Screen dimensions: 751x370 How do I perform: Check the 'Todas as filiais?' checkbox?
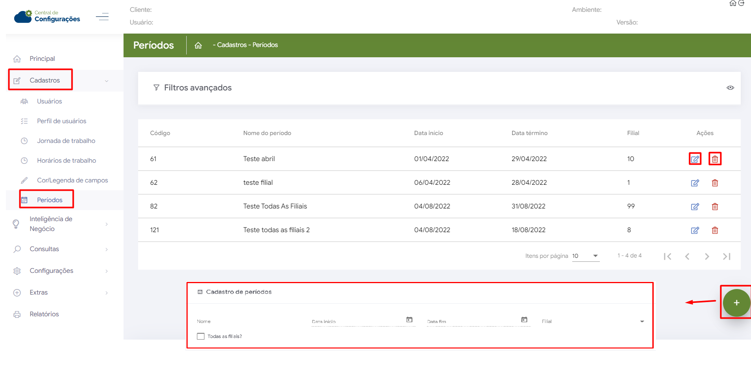coord(201,336)
